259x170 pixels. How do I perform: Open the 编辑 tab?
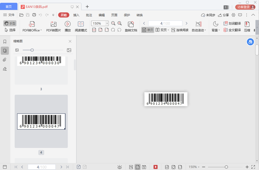pyautogui.click(x=102, y=15)
